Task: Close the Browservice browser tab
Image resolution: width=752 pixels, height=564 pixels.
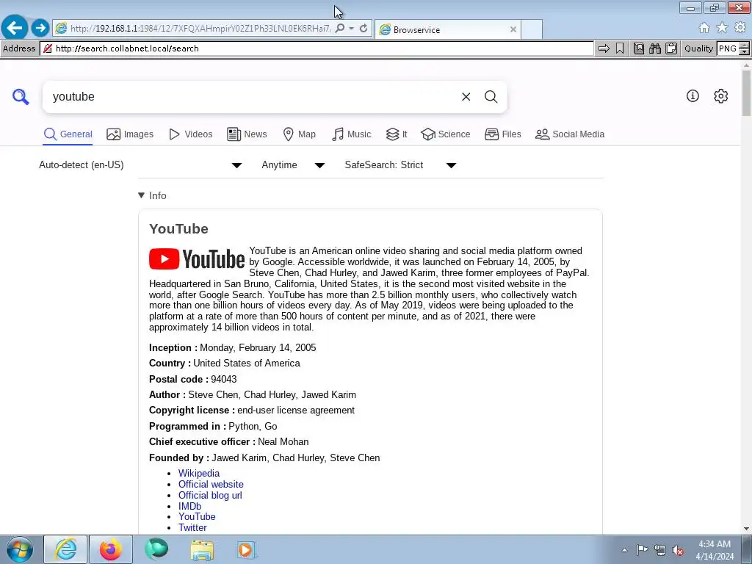Action: tap(513, 29)
